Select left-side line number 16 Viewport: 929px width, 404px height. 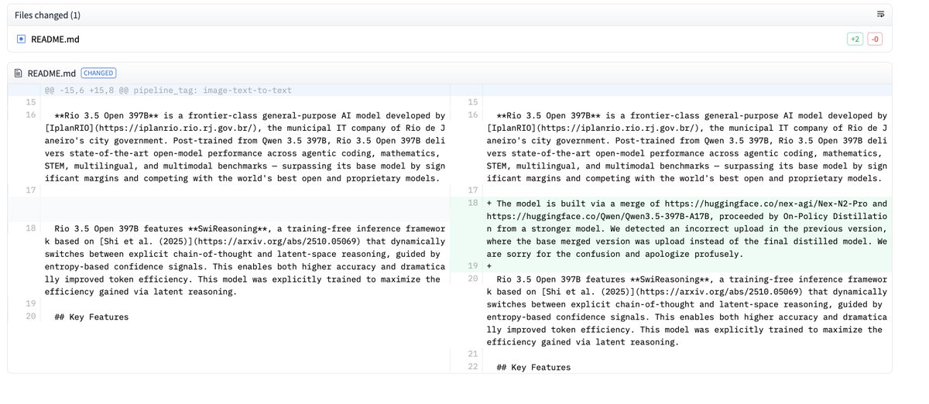[30, 115]
